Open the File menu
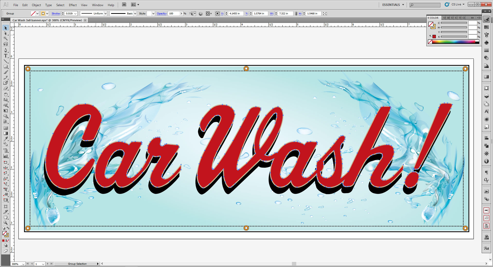493x267 pixels. point(16,5)
